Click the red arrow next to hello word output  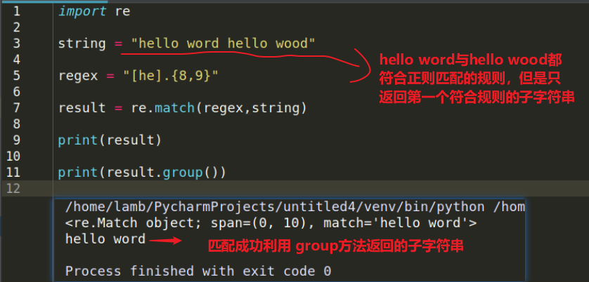pos(166,241)
